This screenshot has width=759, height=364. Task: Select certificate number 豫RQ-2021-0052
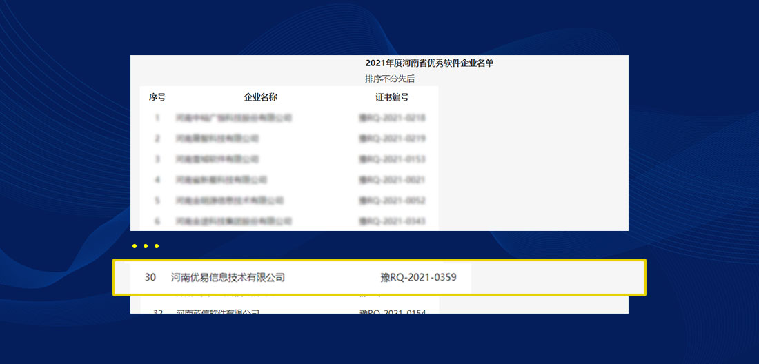click(x=392, y=201)
